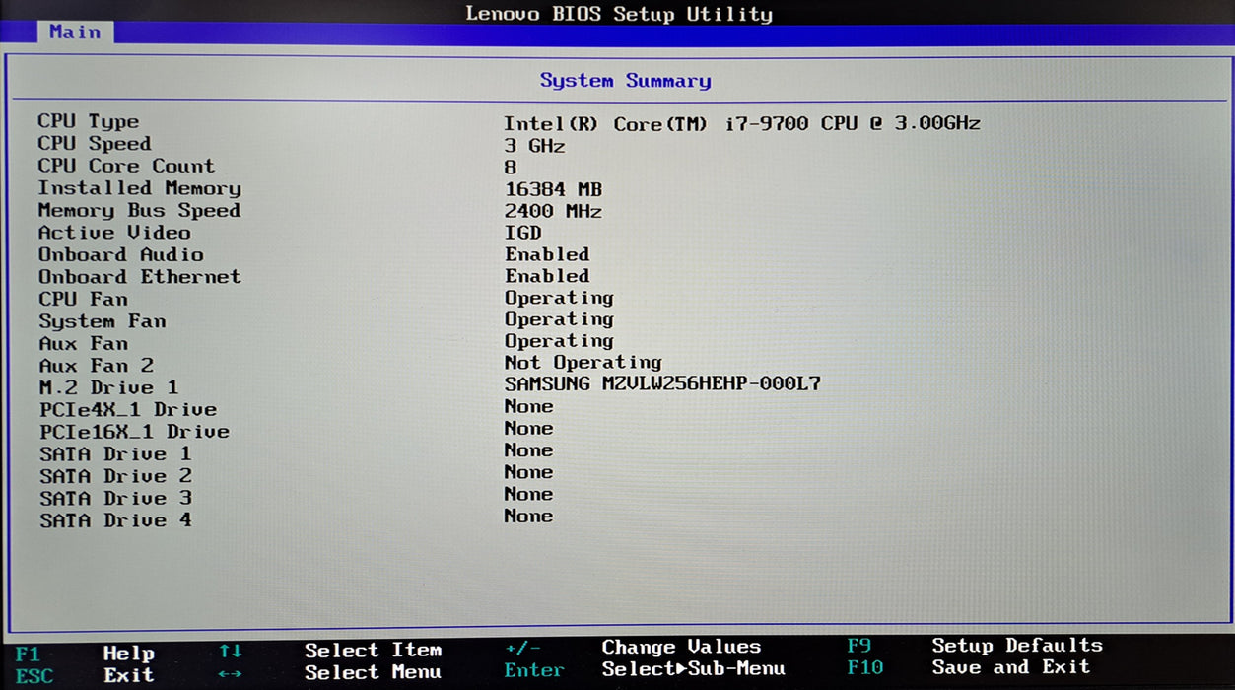The width and height of the screenshot is (1235, 690).
Task: Click "None" in the SATA Drive 4 row
Action: (528, 517)
